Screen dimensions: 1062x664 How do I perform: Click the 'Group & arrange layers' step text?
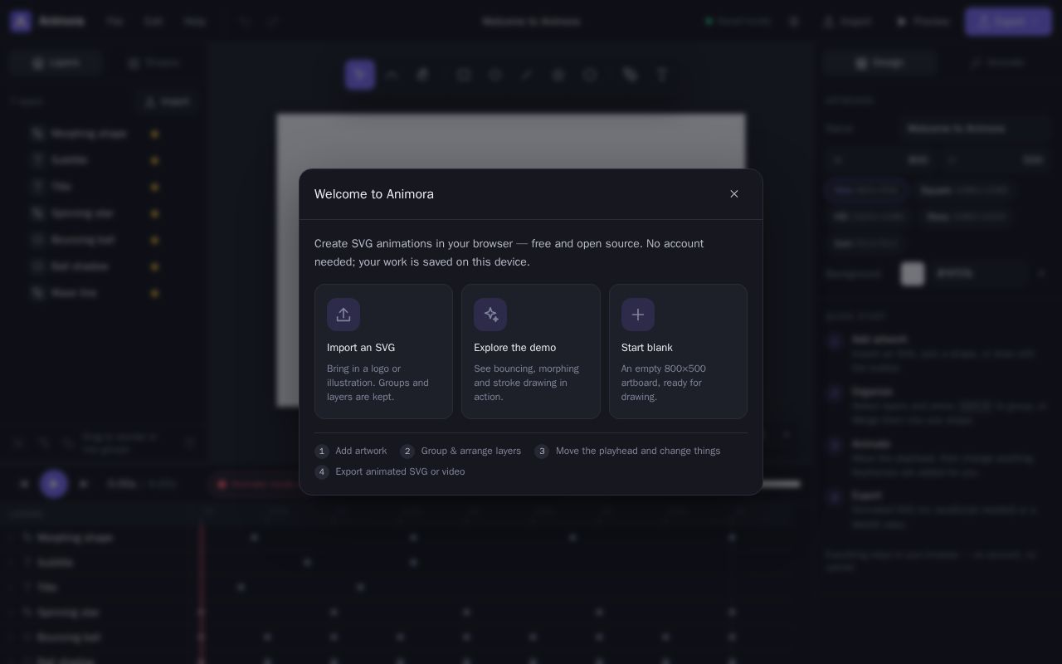click(471, 451)
